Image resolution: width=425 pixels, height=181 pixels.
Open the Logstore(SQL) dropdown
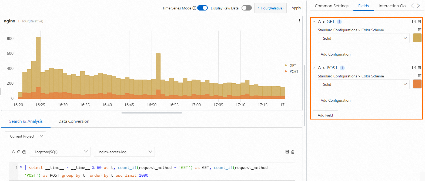[x=60, y=152]
